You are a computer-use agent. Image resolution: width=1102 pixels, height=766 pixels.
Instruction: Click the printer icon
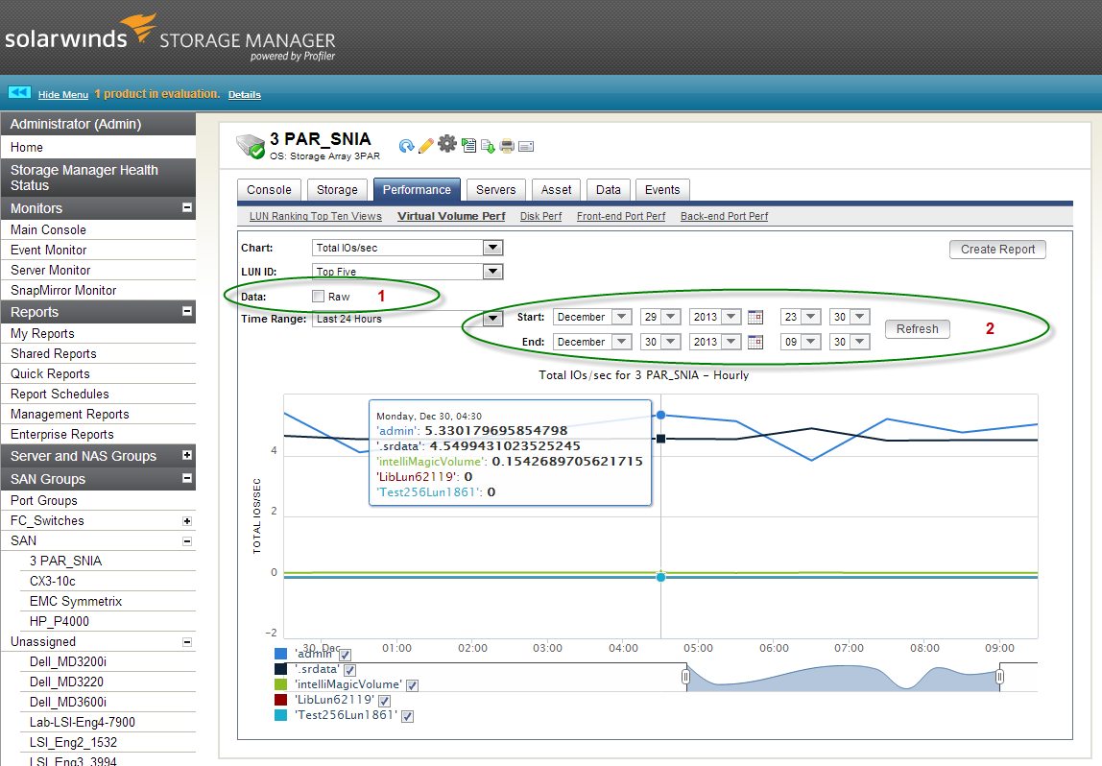pyautogui.click(x=507, y=146)
